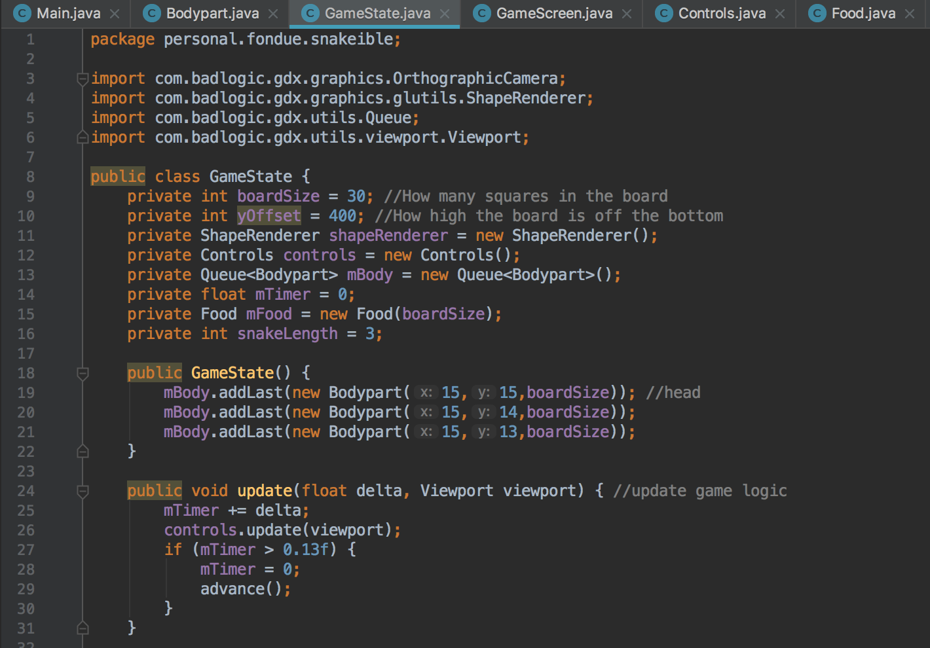The width and height of the screenshot is (930, 648).
Task: Click 'ShapeRenderer' in the import on line 4
Action: 526,98
